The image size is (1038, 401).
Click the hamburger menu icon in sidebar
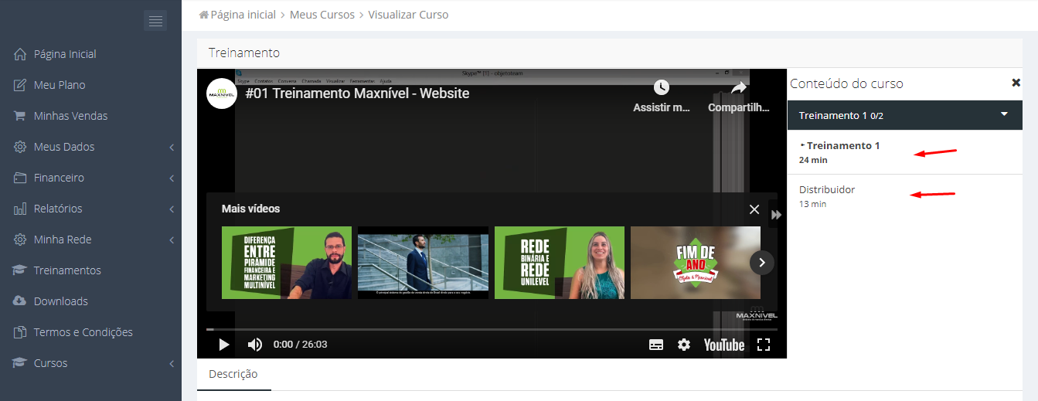[x=155, y=21]
